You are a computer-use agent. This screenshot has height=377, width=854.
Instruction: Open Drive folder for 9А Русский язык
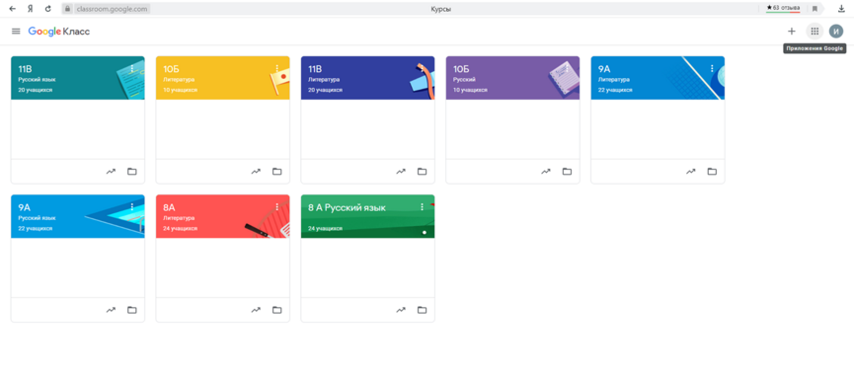point(132,310)
